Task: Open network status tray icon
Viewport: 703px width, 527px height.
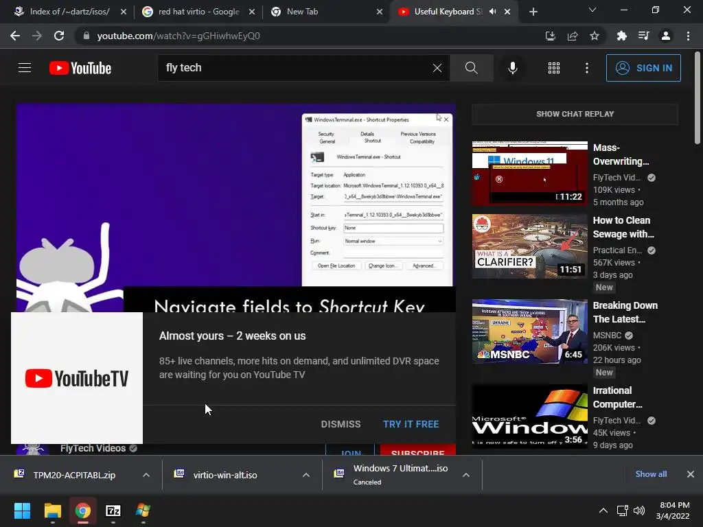Action: coord(622,511)
